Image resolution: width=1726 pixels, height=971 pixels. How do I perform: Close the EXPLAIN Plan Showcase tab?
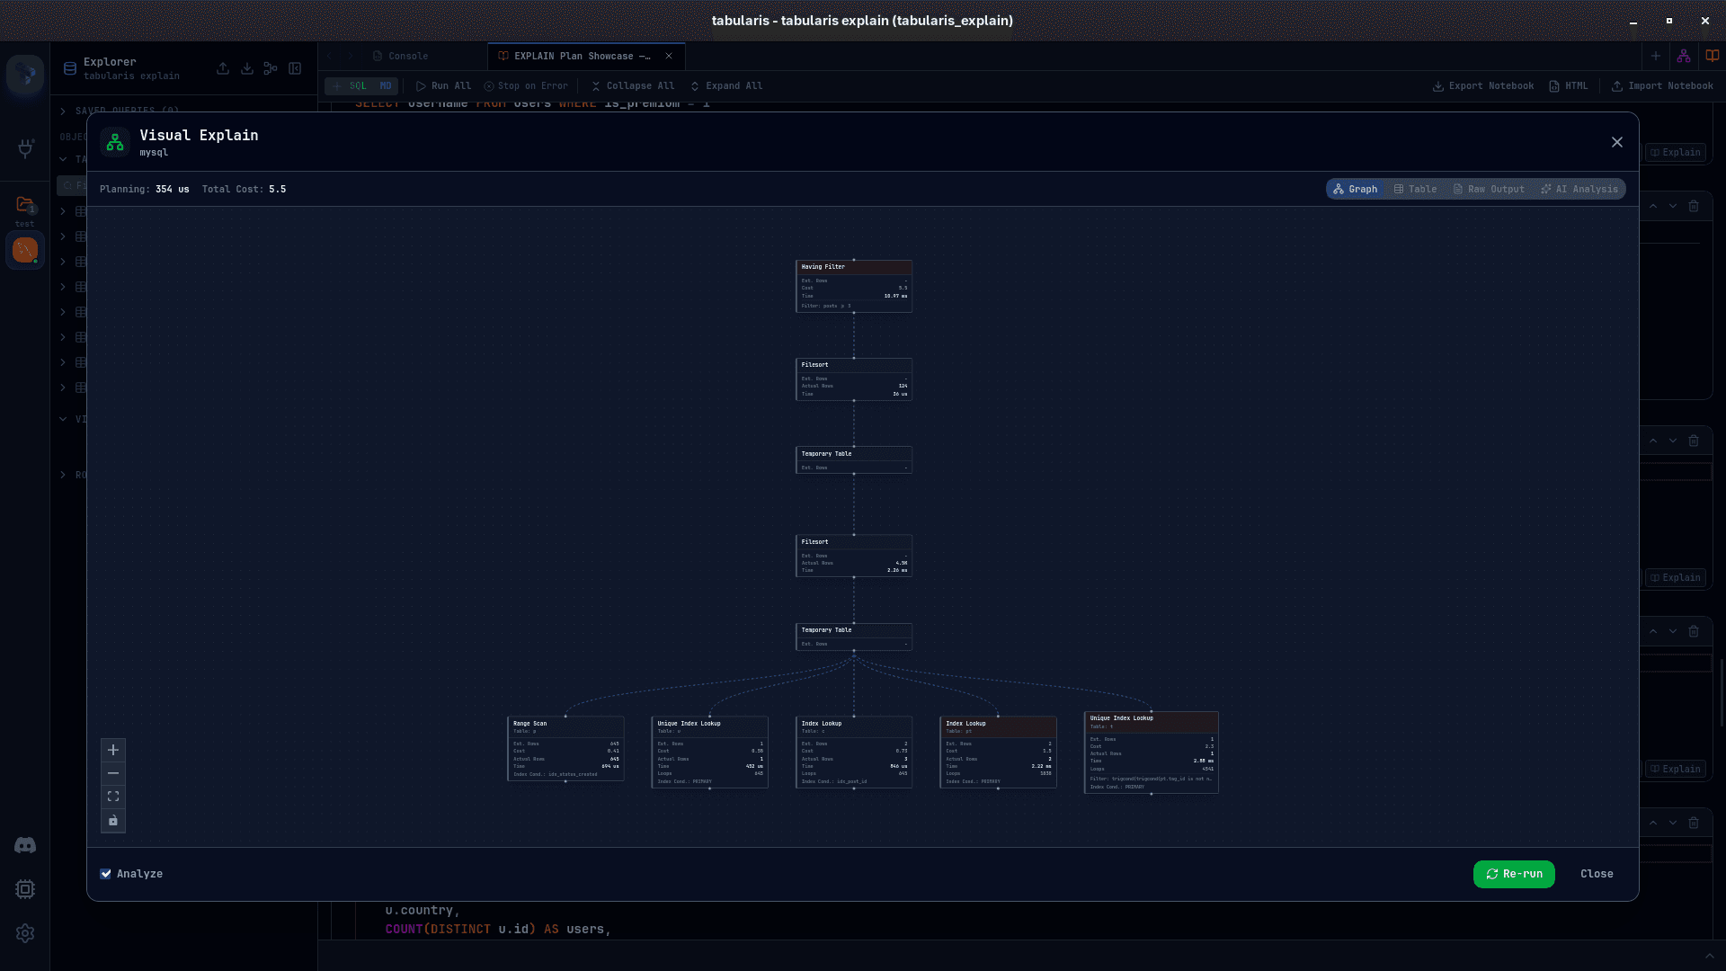click(669, 56)
